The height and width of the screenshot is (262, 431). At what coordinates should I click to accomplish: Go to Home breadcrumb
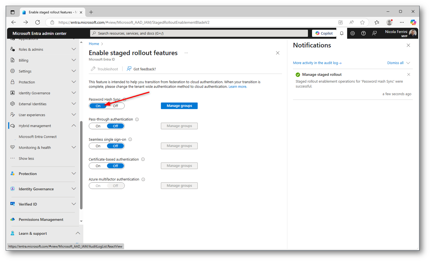[94, 44]
